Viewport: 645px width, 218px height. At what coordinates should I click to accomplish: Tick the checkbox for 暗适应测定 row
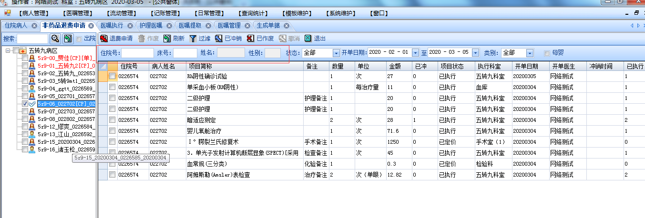coord(112,120)
